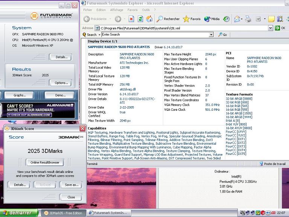Screen dimensions: 289x217
Task: Click the Précédente back arrow in Internet Explorer
Action: pyautogui.click(x=87, y=19)
